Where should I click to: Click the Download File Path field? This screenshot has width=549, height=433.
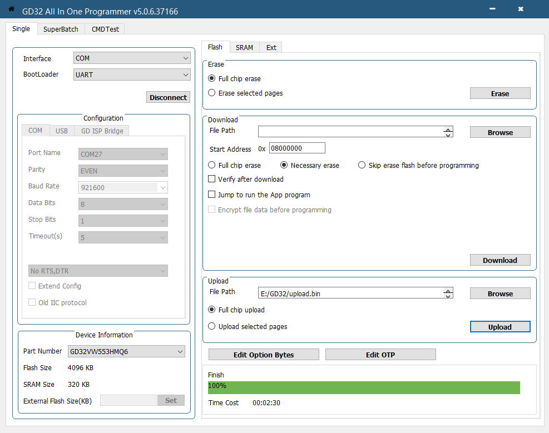[x=351, y=132]
